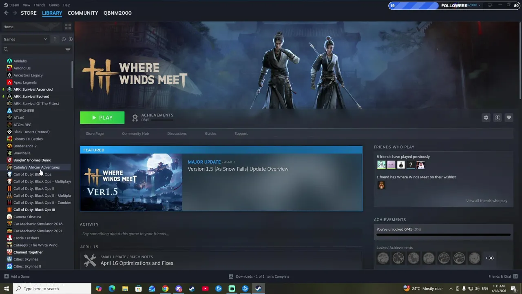
Task: Open the Games menu
Action: point(54,5)
